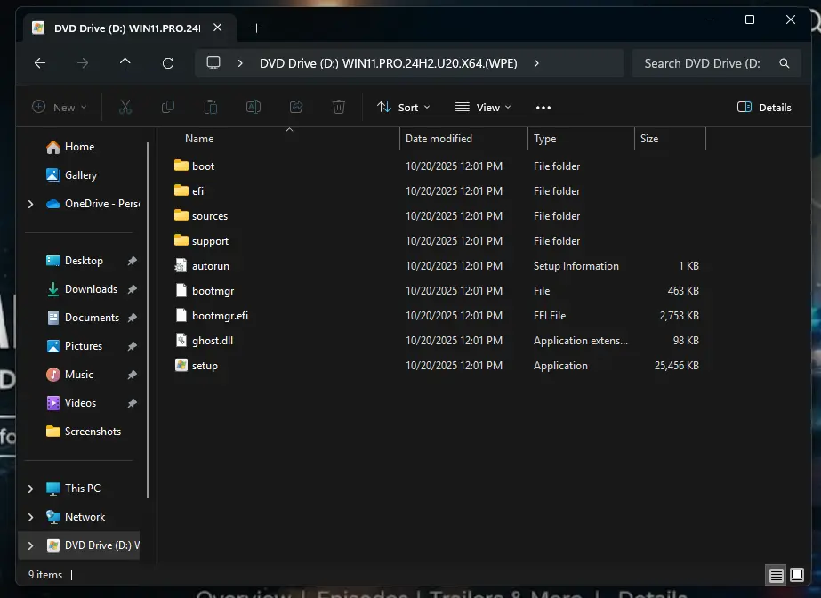
Task: Click the EFI File type cell
Action: (x=549, y=316)
